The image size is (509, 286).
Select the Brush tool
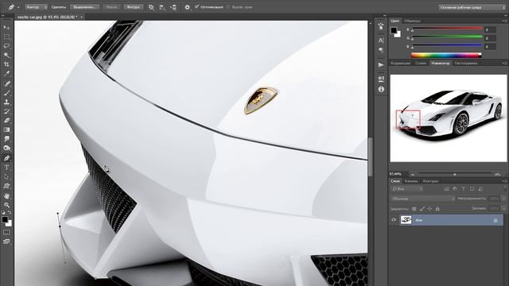tap(6, 93)
